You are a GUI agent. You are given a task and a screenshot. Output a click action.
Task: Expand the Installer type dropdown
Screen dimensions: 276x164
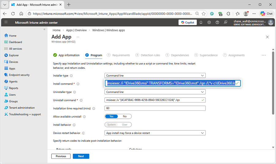(155, 76)
